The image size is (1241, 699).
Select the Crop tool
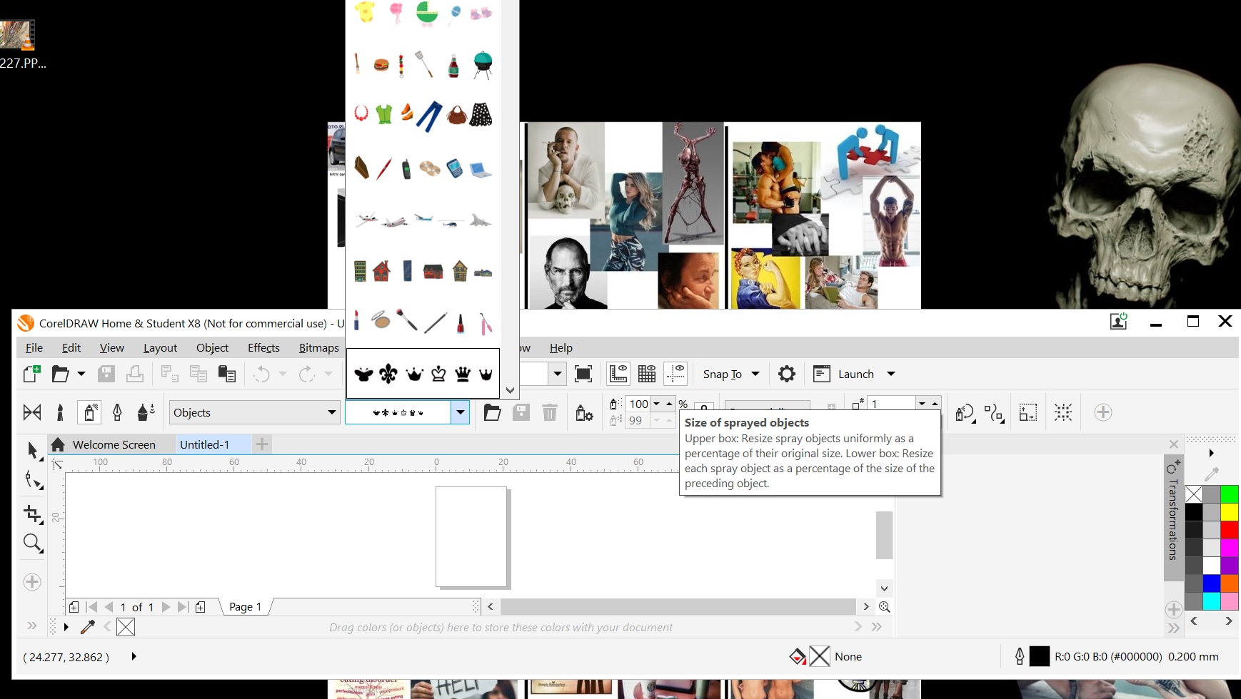point(32,514)
